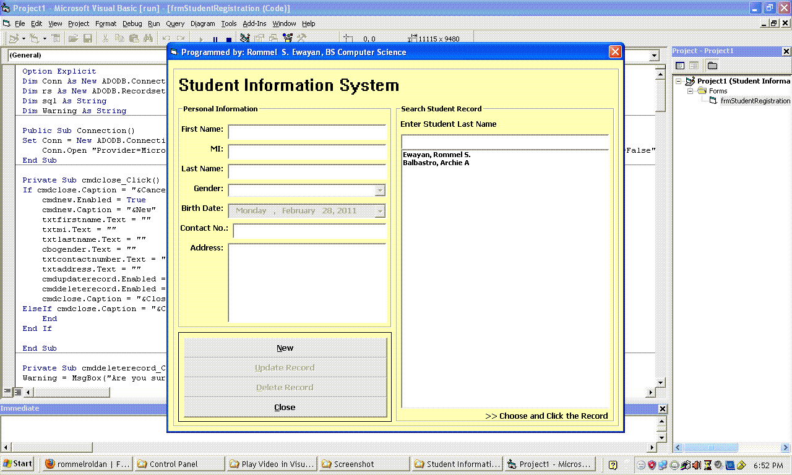
Task: Collapse the Forms folder node
Action: [x=691, y=91]
